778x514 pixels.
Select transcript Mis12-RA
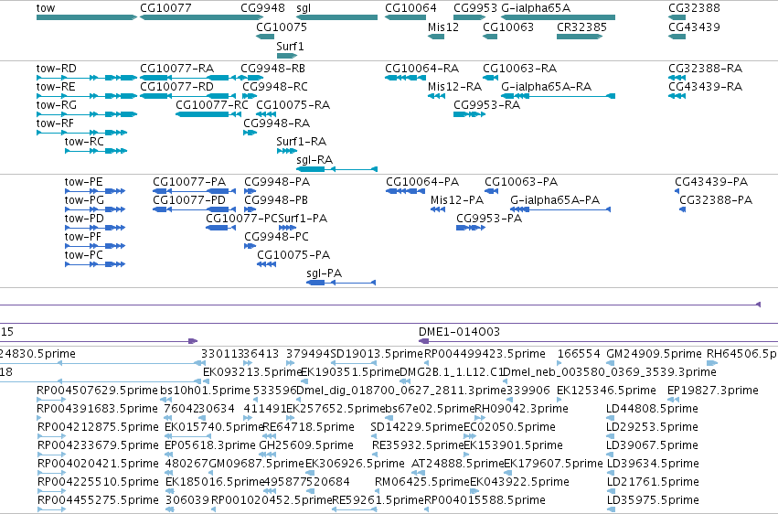pos(436,96)
